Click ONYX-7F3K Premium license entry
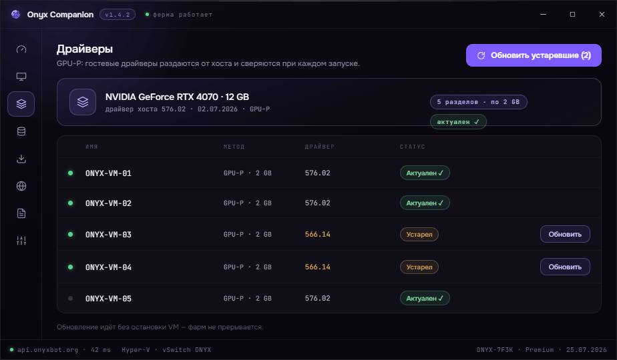The width and height of the screenshot is (617, 360). [542, 349]
